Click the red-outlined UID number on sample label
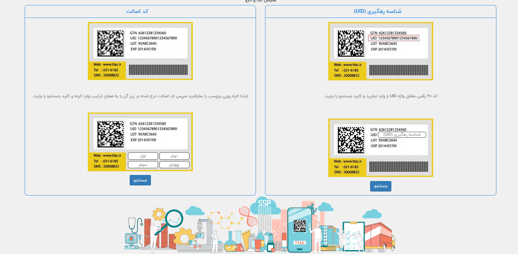The image size is (518, 254). pos(393,38)
